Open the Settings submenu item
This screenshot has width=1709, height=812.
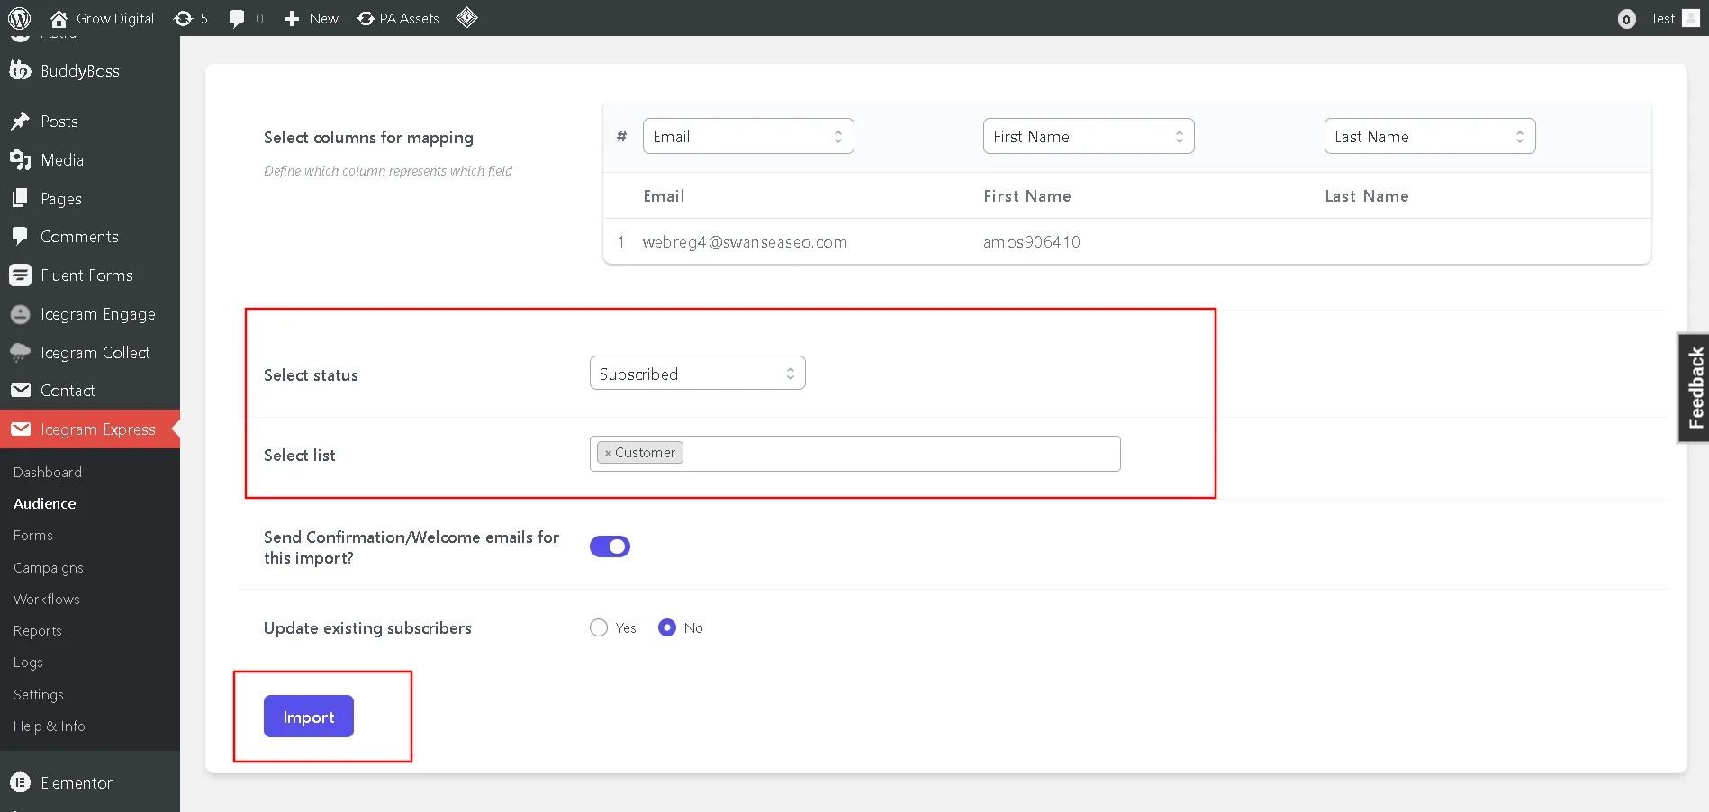pyautogui.click(x=39, y=694)
